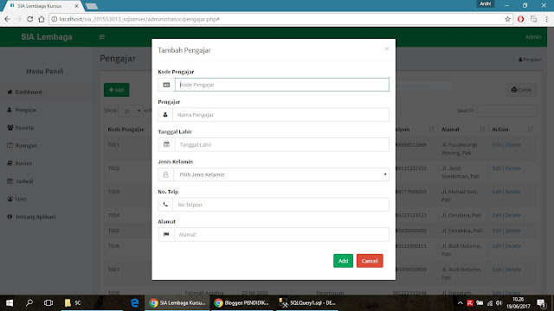Viewport: 554px width, 311px height.
Task: Focus the Alamat input field
Action: [281, 234]
